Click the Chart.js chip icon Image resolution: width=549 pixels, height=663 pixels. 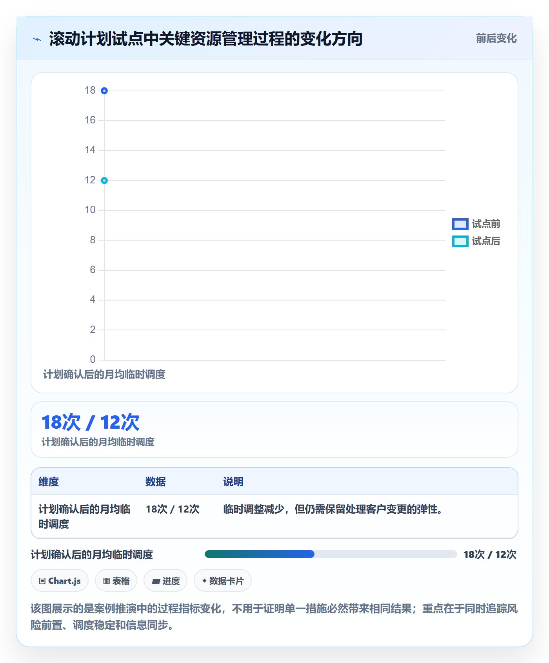(x=42, y=581)
